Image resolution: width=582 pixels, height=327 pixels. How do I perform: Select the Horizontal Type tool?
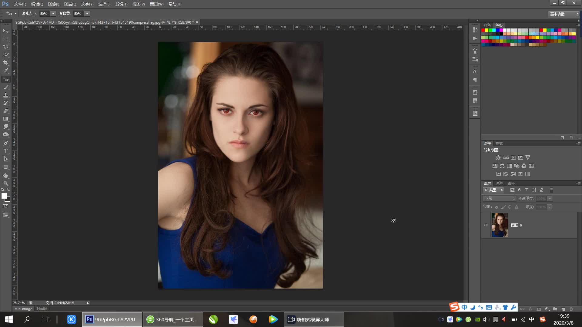click(x=6, y=151)
